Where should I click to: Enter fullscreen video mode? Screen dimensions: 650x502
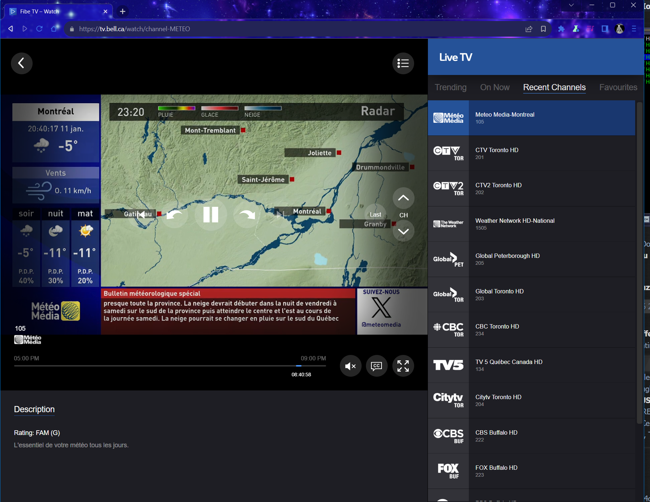click(x=403, y=366)
